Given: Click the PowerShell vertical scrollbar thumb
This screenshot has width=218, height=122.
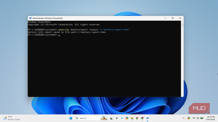Looking at the screenshot, I should click(x=182, y=25).
